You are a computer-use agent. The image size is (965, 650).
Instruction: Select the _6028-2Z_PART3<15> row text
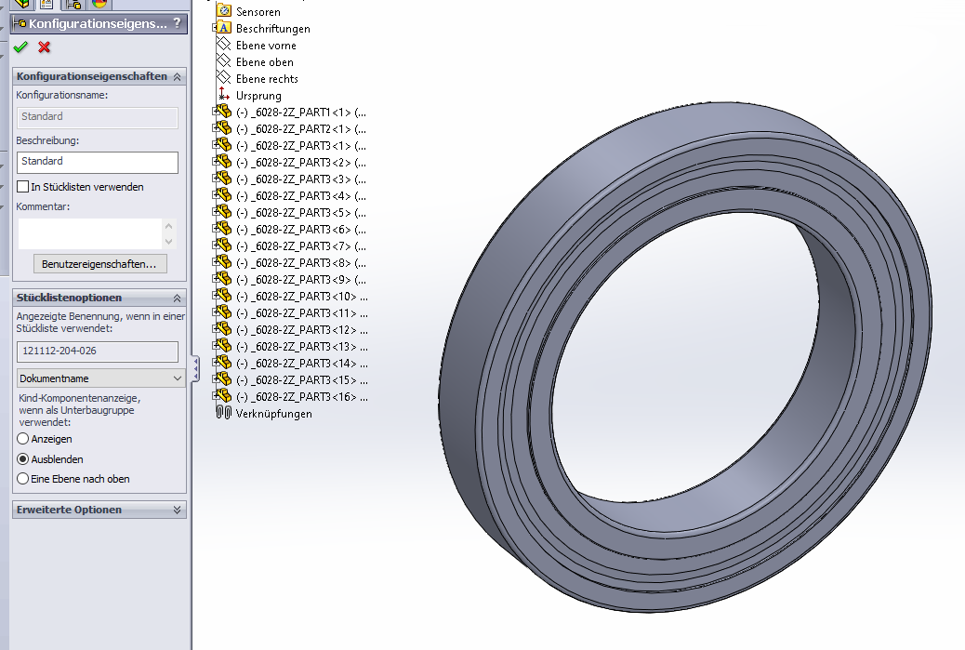point(302,379)
